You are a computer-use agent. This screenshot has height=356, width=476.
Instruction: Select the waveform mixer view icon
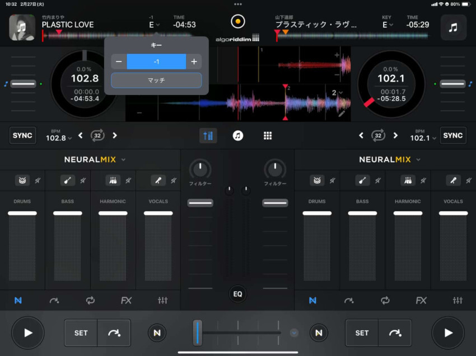tap(208, 136)
